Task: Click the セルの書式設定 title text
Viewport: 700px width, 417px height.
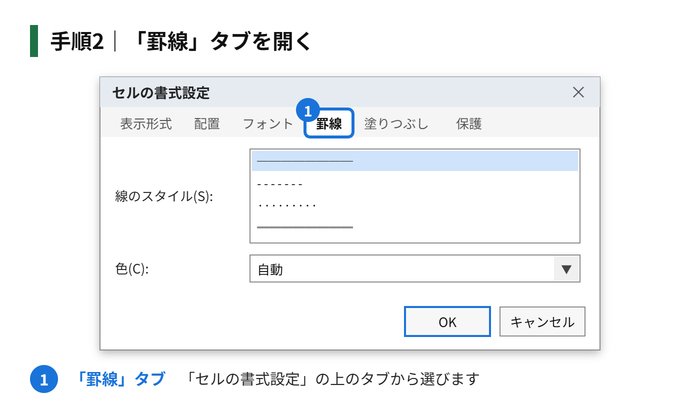Action: (x=160, y=92)
